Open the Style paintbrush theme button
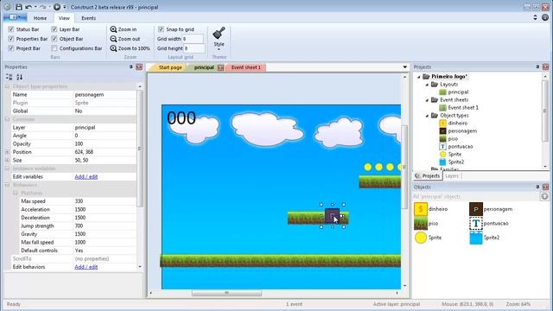Viewport: 553px width, 311px height. pyautogui.click(x=219, y=38)
